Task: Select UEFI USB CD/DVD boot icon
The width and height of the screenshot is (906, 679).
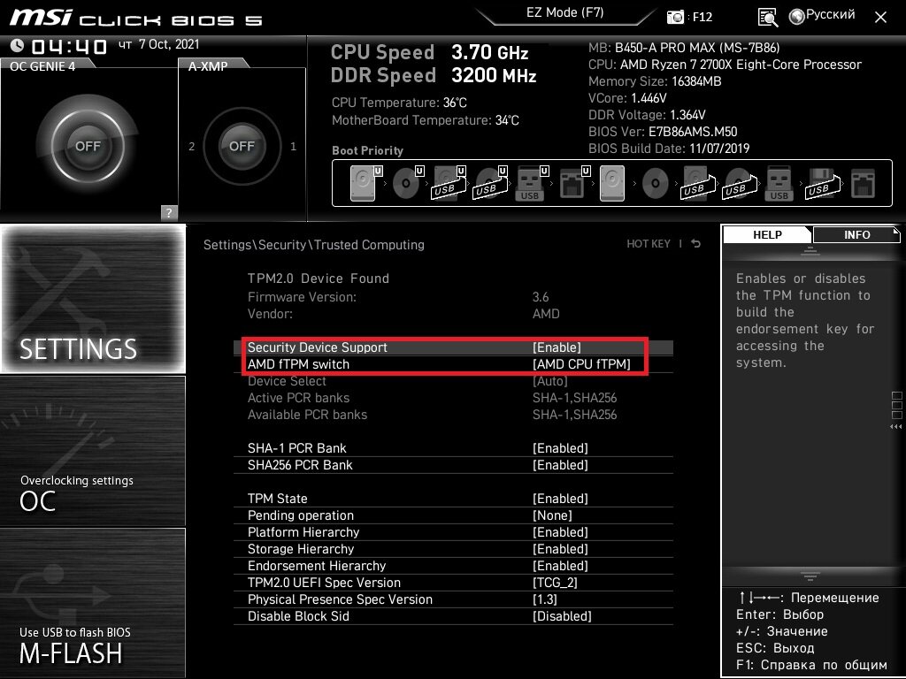Action: [490, 183]
